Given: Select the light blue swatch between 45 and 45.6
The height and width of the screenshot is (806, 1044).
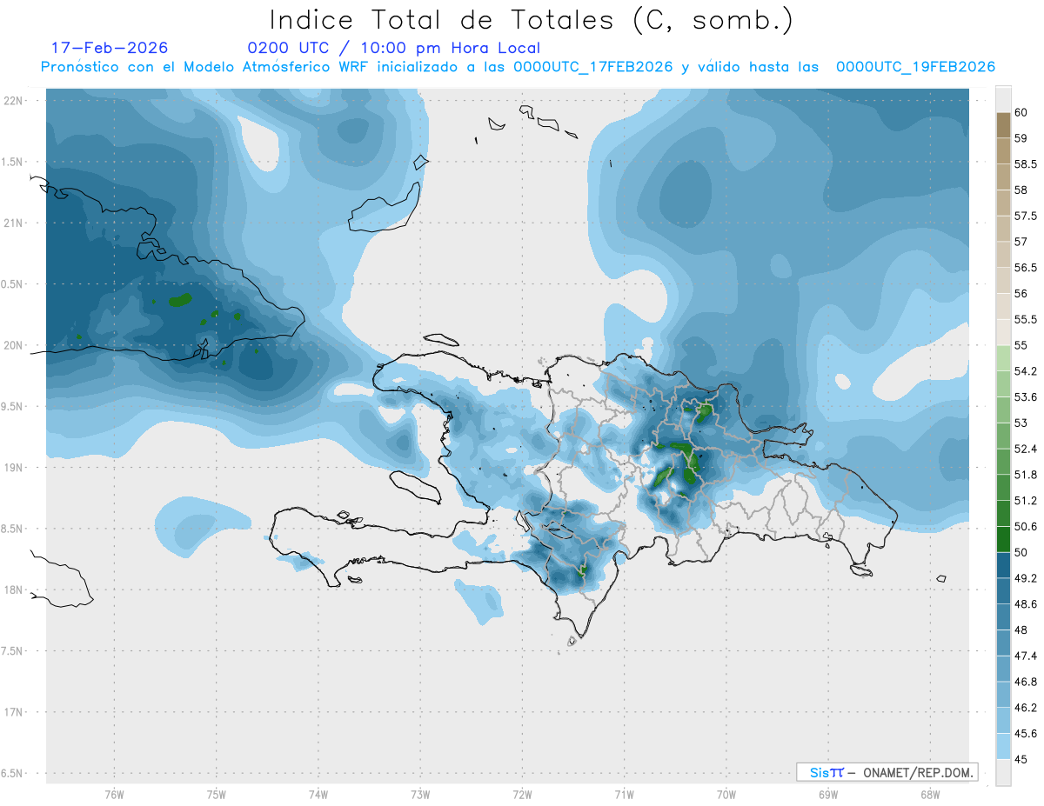Looking at the screenshot, I should click(x=1003, y=746).
